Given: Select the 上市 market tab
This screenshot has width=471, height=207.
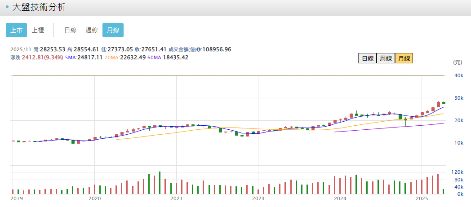Looking at the screenshot, I should tap(17, 30).
